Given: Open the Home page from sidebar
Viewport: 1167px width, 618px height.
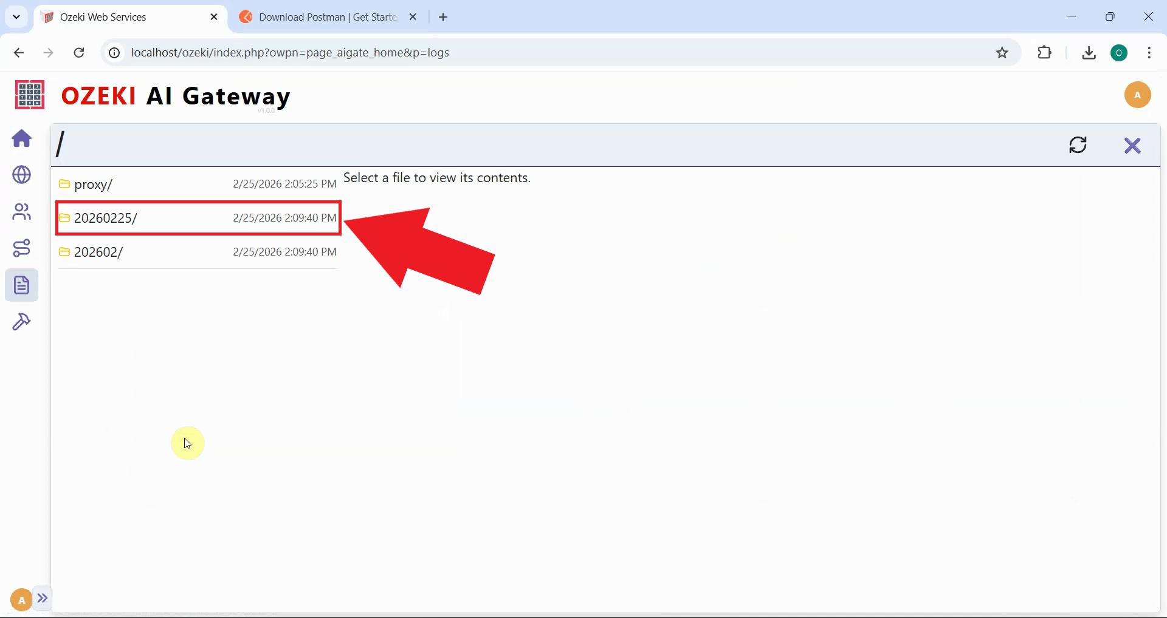Looking at the screenshot, I should click(x=21, y=139).
